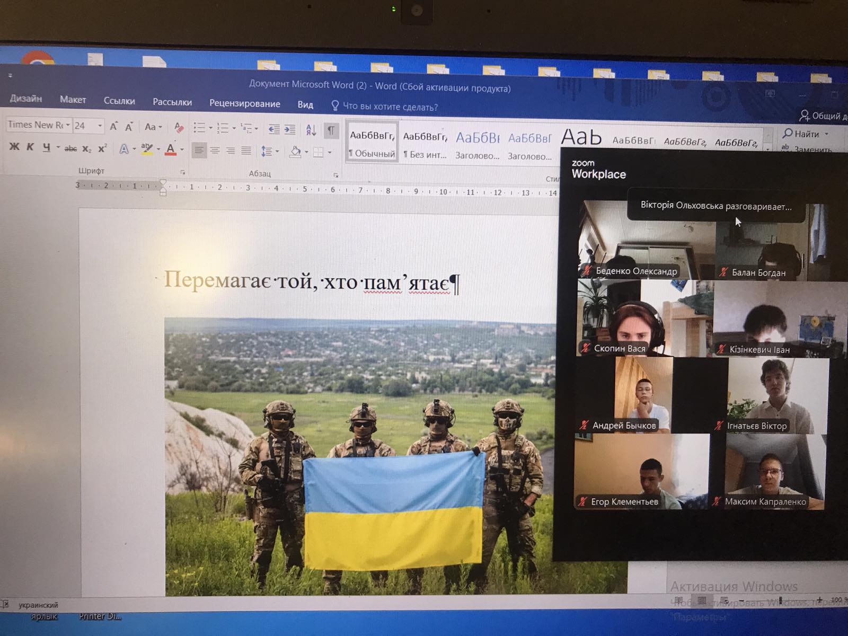The height and width of the screenshot is (636, 848).
Task: Apply the second Заголовок style
Action: (x=530, y=147)
